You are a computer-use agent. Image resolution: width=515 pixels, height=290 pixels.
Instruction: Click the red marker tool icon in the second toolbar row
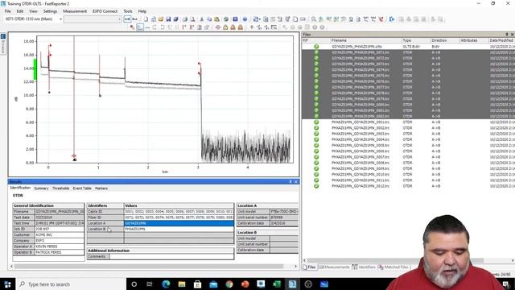coord(132,27)
